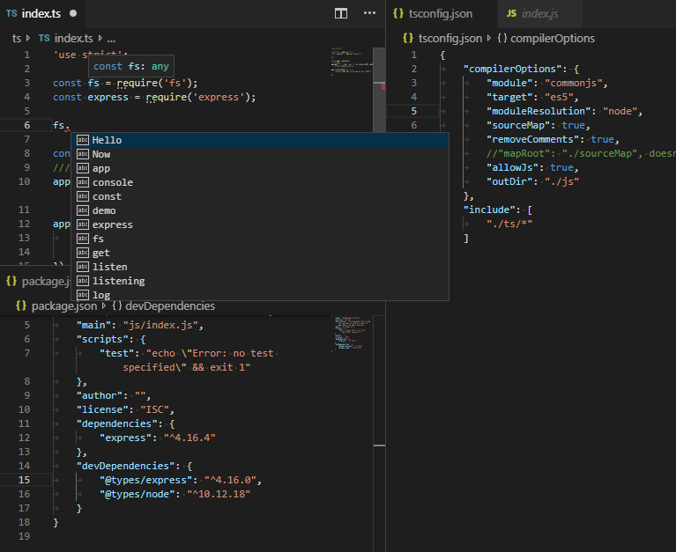Image resolution: width=676 pixels, height=552 pixels.
Task: Select 'fs' in the suggestion list
Action: pos(260,239)
